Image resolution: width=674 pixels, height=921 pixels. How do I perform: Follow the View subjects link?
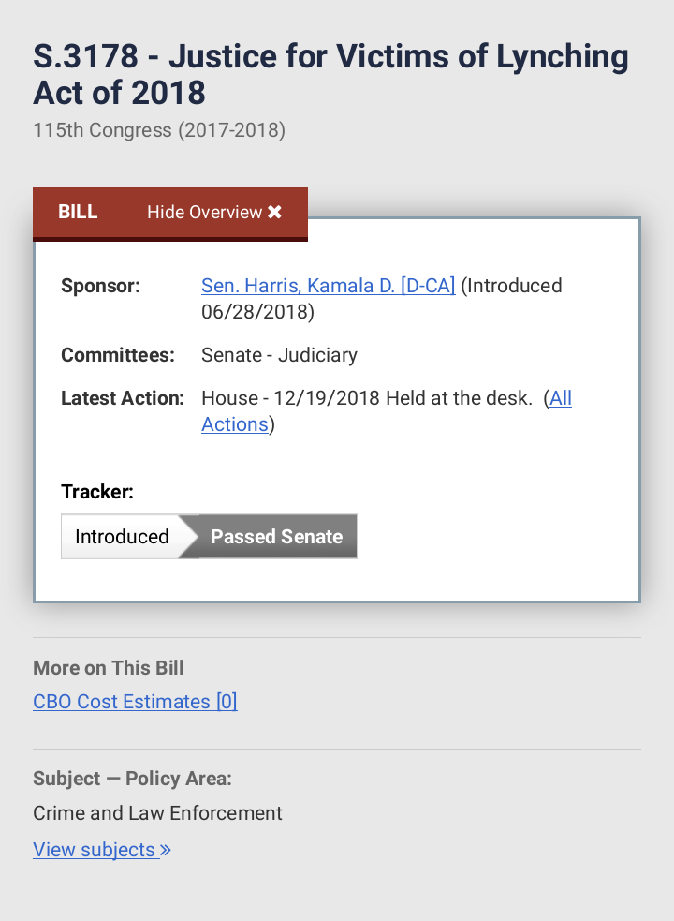94,850
